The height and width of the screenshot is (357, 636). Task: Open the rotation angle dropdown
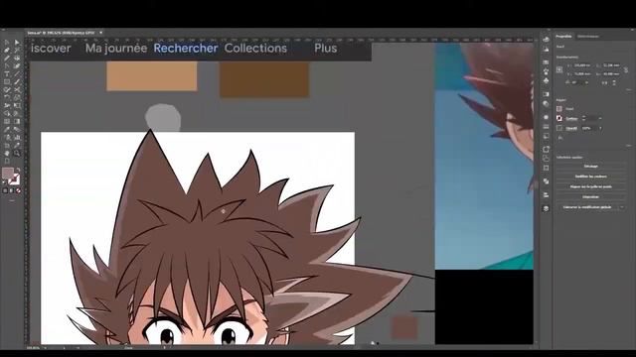click(586, 82)
